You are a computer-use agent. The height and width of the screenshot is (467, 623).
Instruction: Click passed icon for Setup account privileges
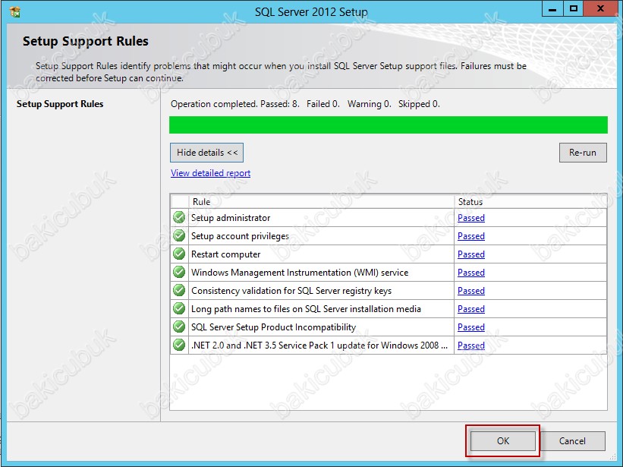179,236
